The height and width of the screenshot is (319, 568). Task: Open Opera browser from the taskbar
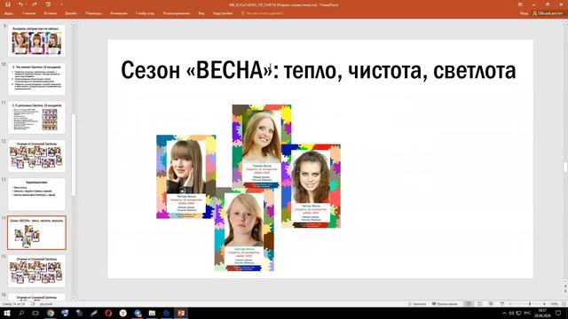point(108,313)
